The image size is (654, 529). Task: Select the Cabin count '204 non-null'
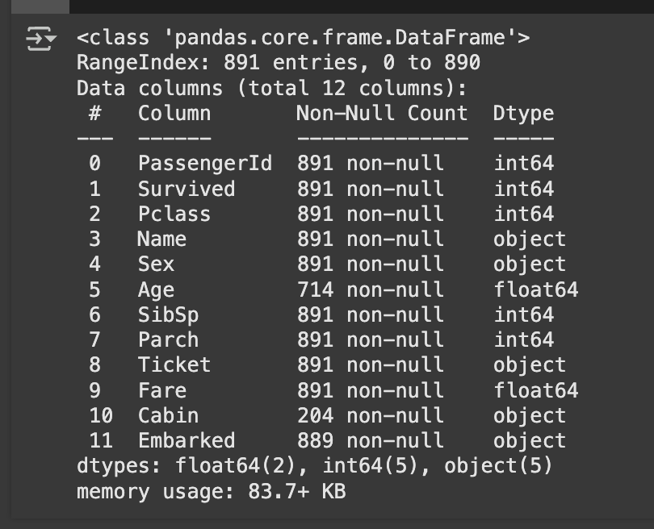(371, 416)
